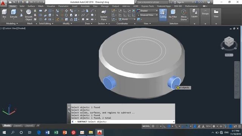Open Microsoft Edge from the taskbar
This screenshot has height=136, width=242.
click(39, 133)
